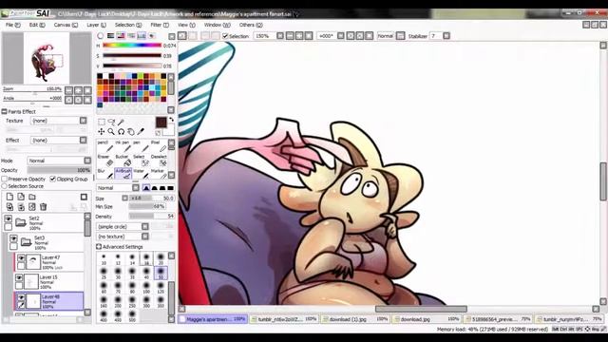Screen dimensions: 608x342
Task: Open the layer blending Mode dropdown
Action: [x=87, y=161]
